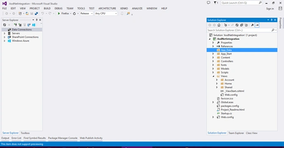Click the Solution Explorer search magnifier icon
The image size is (284, 148).
tap(273, 30)
